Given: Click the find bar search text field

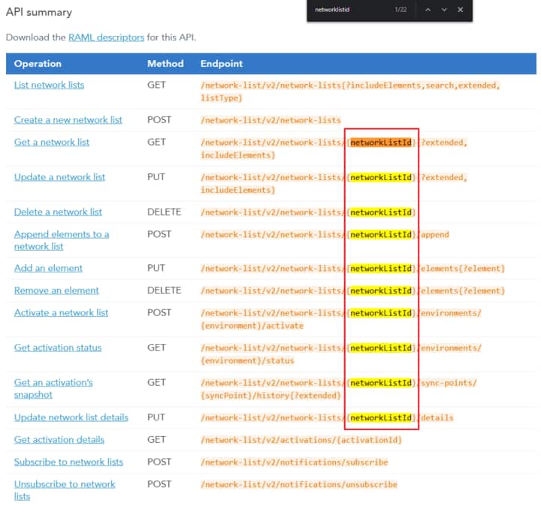Looking at the screenshot, I should tap(349, 10).
